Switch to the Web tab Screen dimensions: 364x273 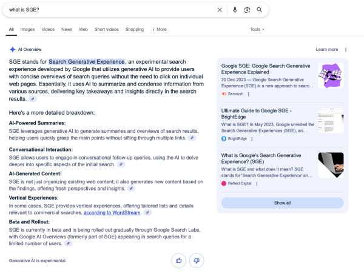(83, 30)
